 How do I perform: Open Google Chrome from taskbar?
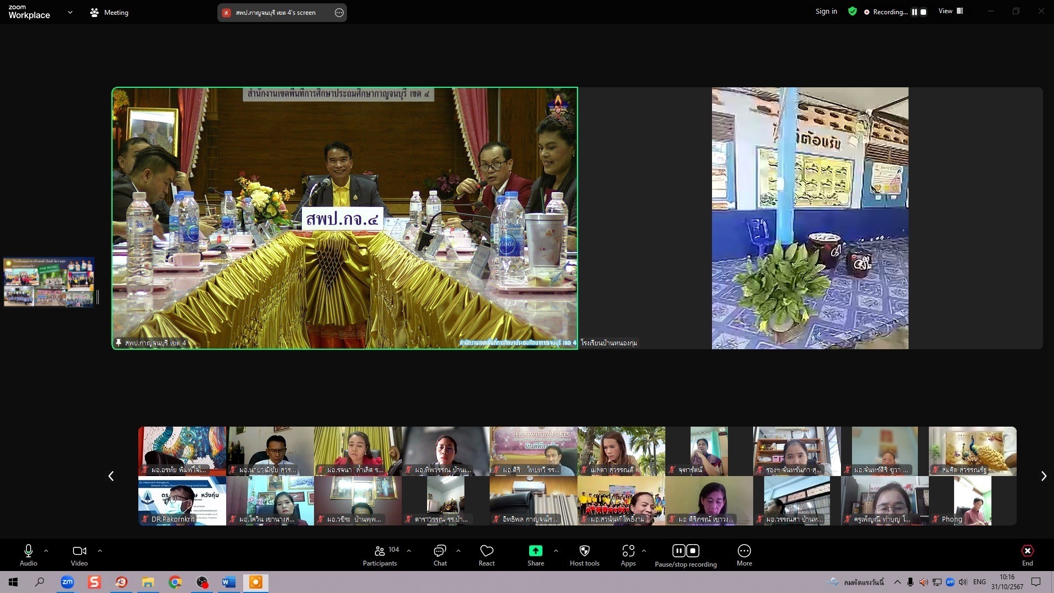click(175, 582)
